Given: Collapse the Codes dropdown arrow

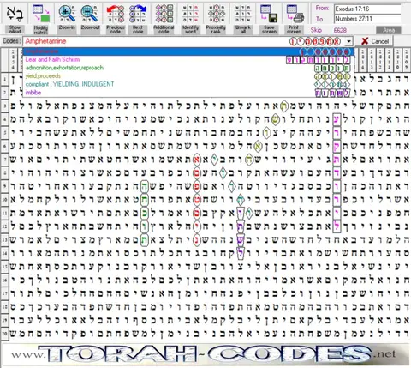Looking at the screenshot, I should [348, 41].
